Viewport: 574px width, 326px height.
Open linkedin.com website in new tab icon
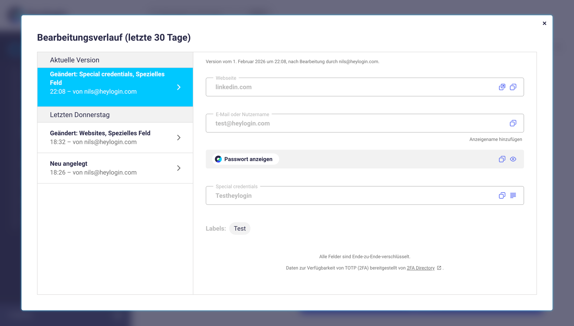coord(502,87)
